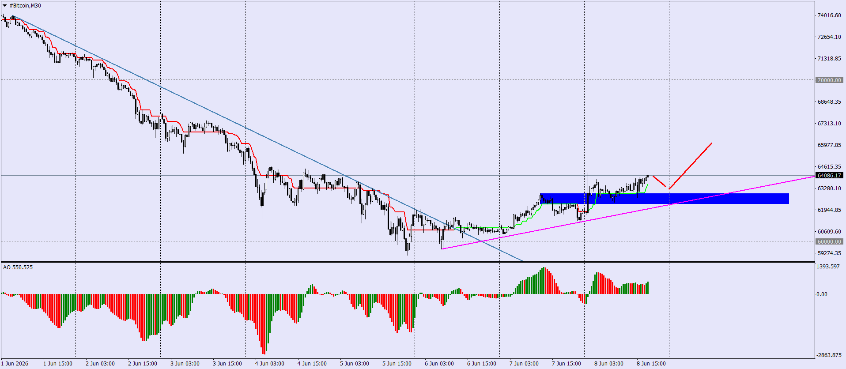
Task: Click the 4 Jun 15:00 time label
Action: click(312, 364)
